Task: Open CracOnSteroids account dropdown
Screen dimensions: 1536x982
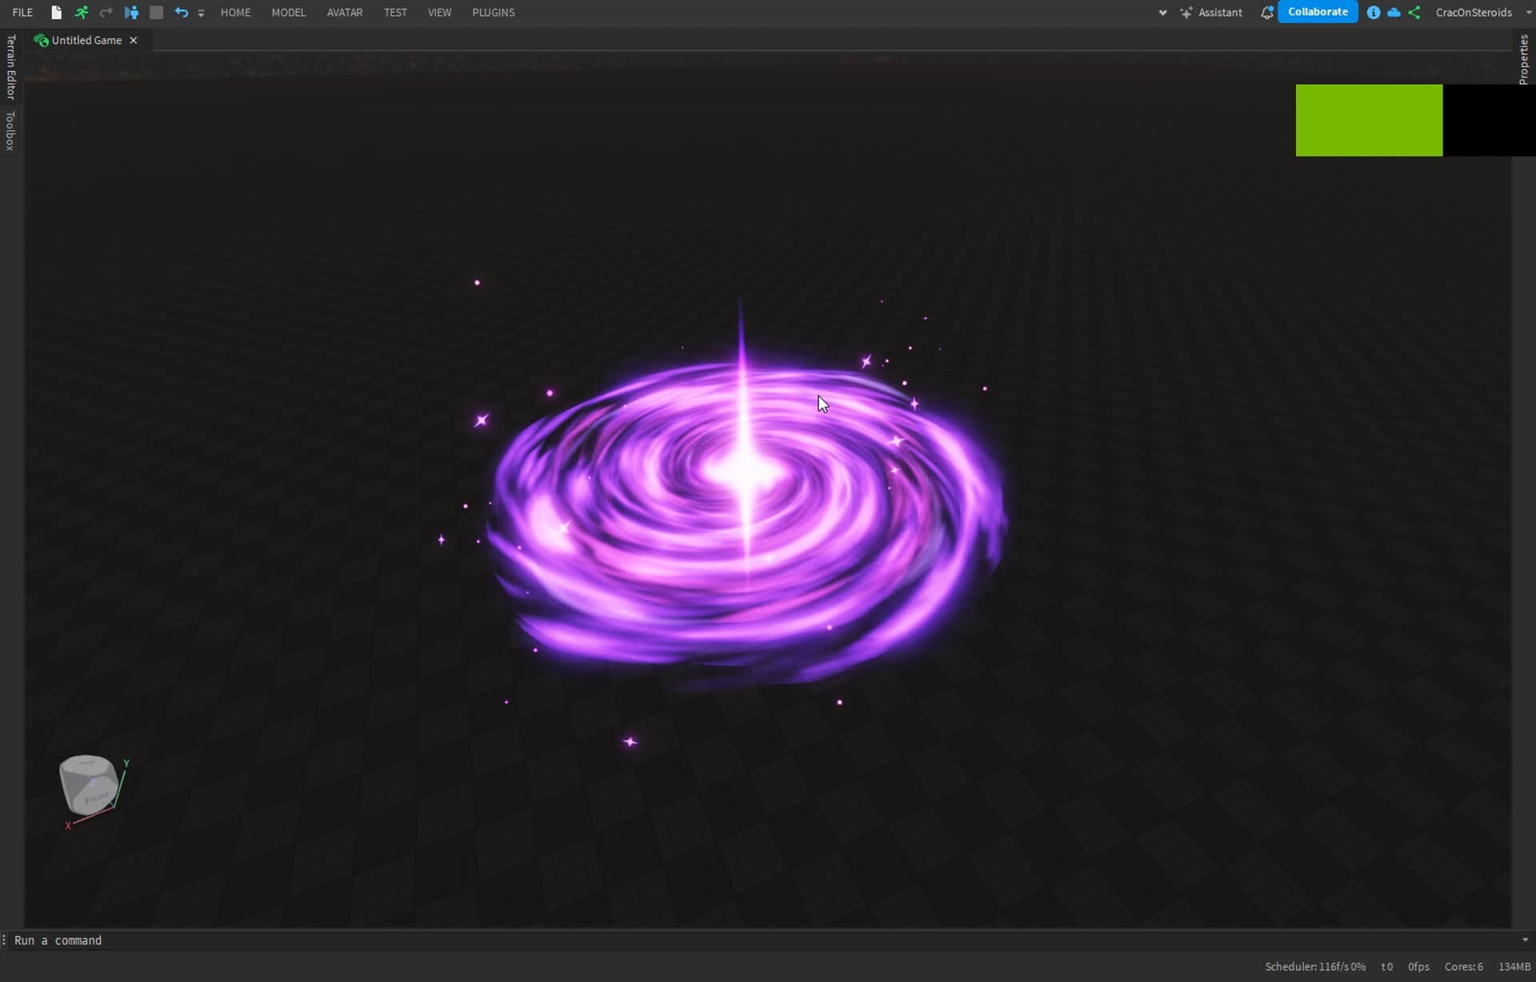Action: pyautogui.click(x=1528, y=12)
